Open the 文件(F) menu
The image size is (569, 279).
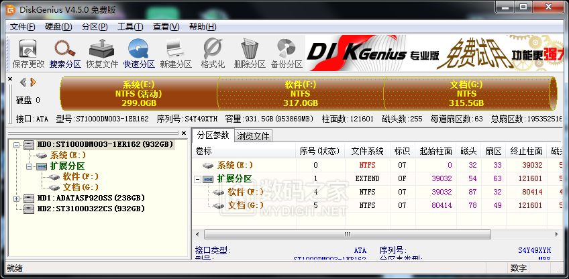23,27
